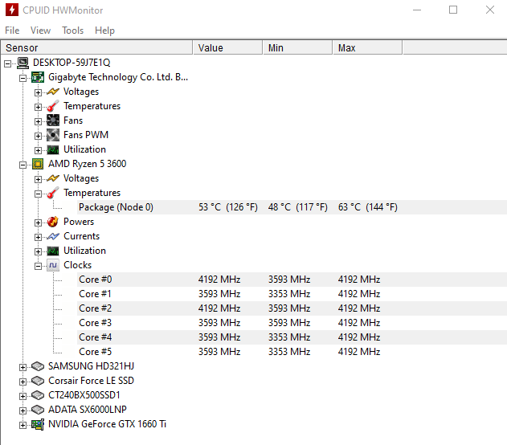Collapse the DESKTOP-59J7E1Q root node
This screenshot has width=507, height=445.
(7, 63)
